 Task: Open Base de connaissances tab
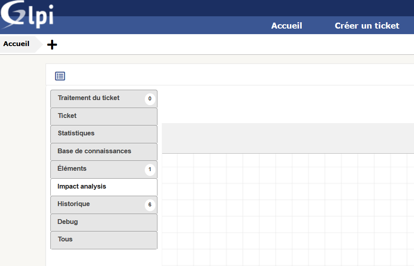pos(104,152)
